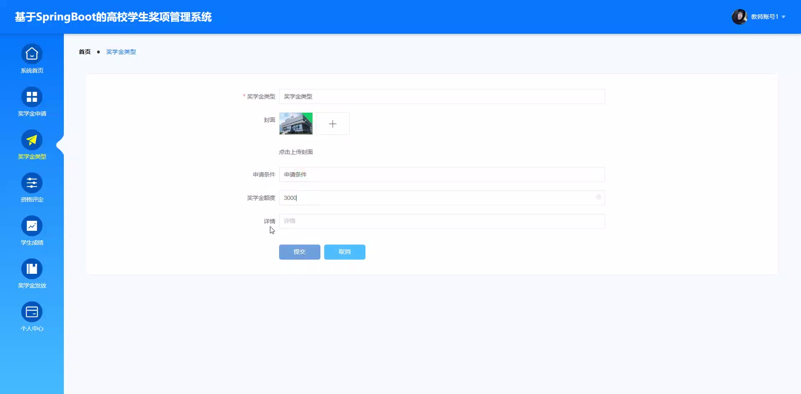Focus the 详情 input field
Screen dimensions: 801x394
coord(442,221)
